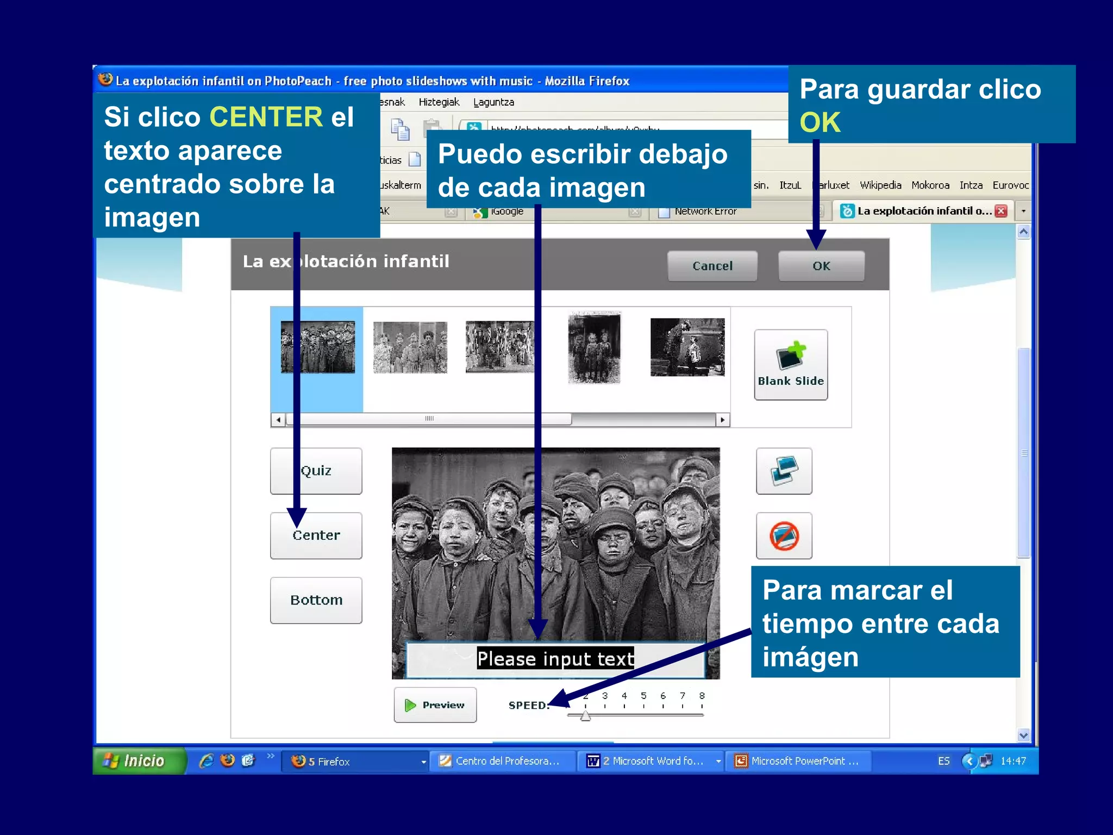The height and width of the screenshot is (835, 1113).
Task: Open the Mokoroa bookmark
Action: point(930,185)
